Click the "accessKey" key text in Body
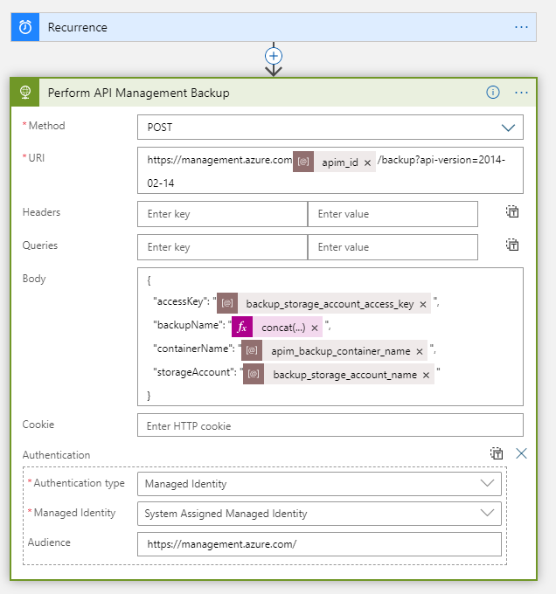556x594 pixels. (x=181, y=301)
